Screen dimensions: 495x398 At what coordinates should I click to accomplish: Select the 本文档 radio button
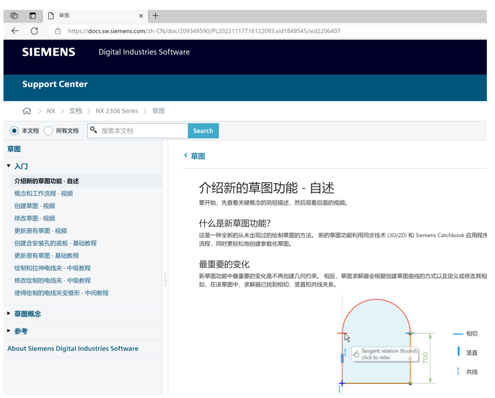click(x=14, y=131)
